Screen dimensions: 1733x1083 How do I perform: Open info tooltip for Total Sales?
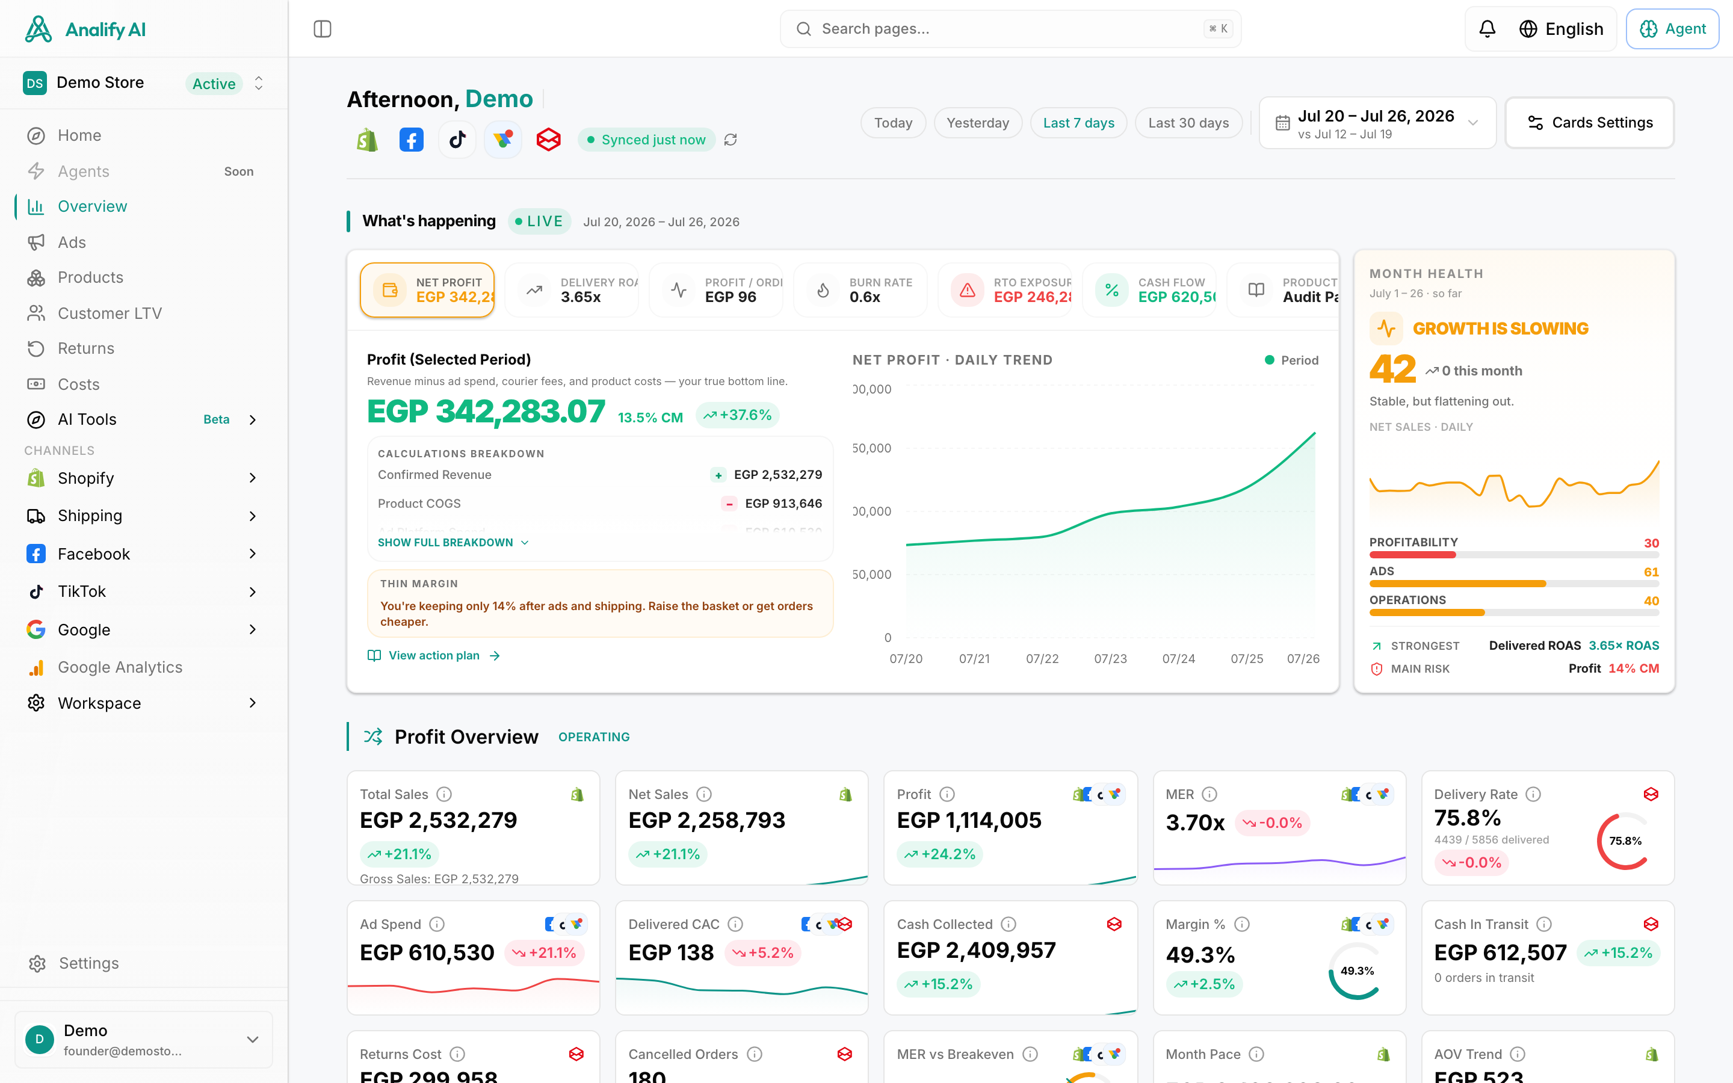pyautogui.click(x=444, y=794)
